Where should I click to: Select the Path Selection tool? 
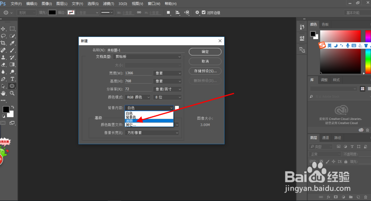[x=3, y=86]
